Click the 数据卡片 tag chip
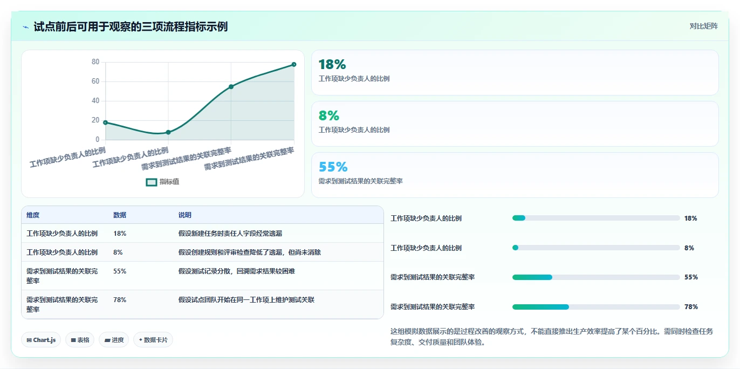This screenshot has height=369, width=740. [x=153, y=340]
